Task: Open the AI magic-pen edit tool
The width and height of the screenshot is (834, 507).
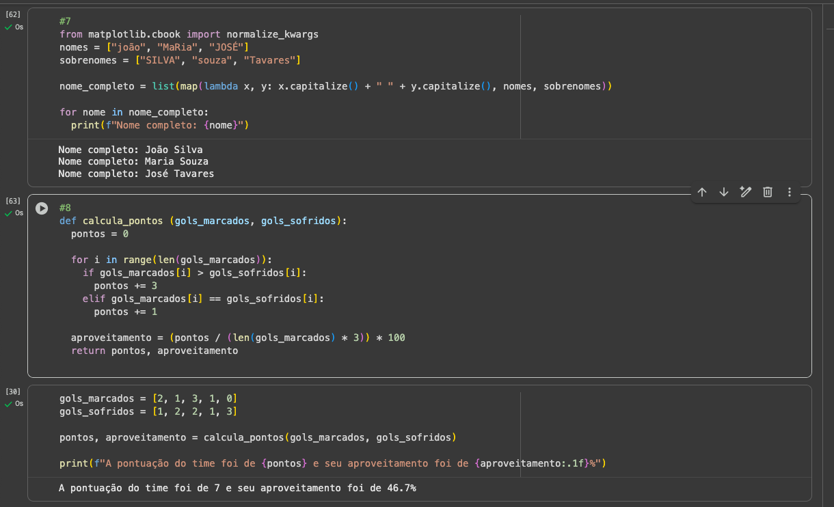Action: (x=746, y=193)
